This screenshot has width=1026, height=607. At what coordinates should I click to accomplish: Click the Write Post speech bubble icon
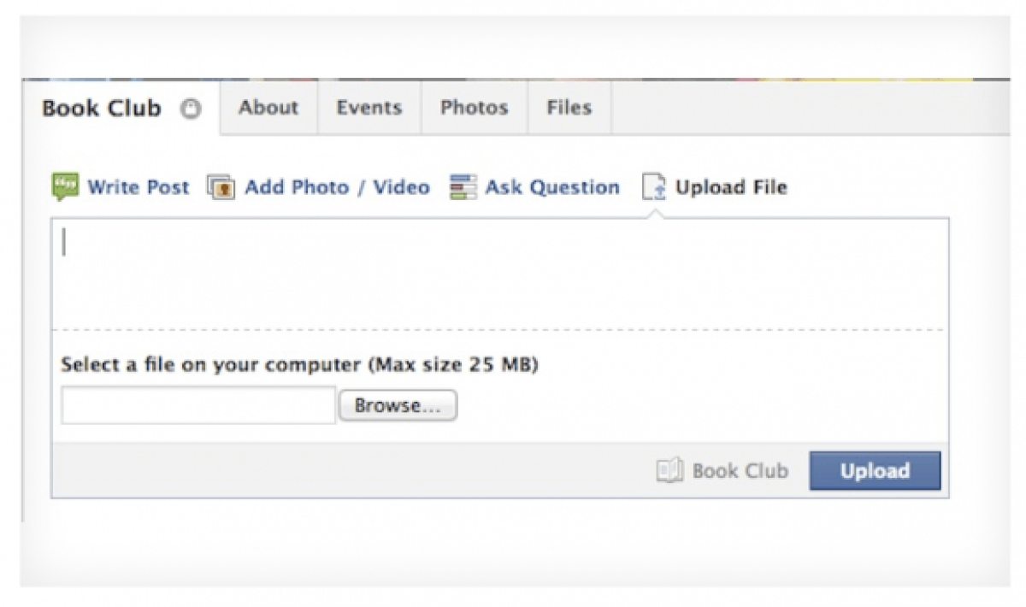65,187
